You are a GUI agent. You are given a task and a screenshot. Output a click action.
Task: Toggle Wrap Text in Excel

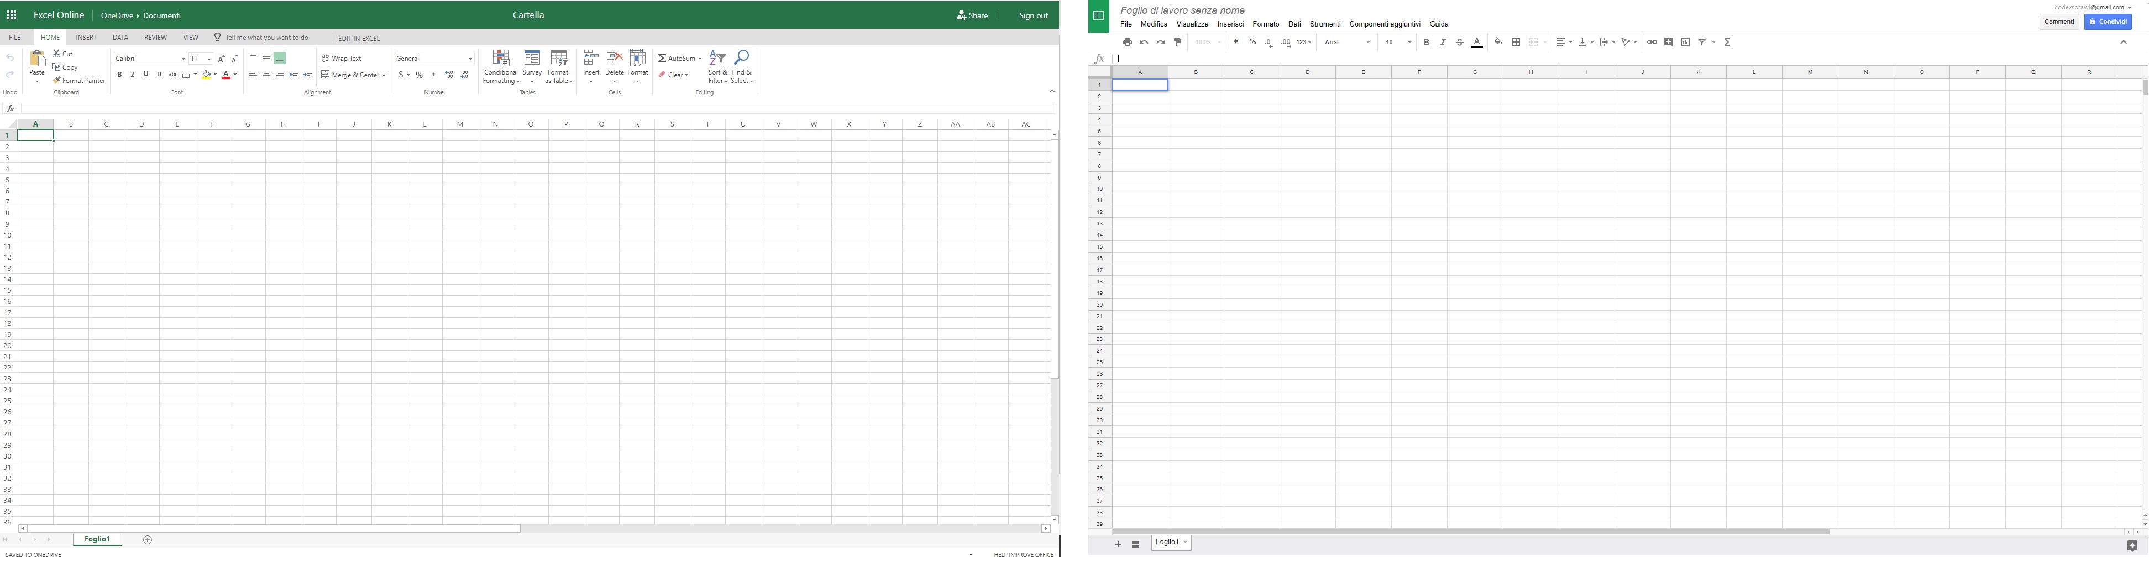(x=342, y=59)
